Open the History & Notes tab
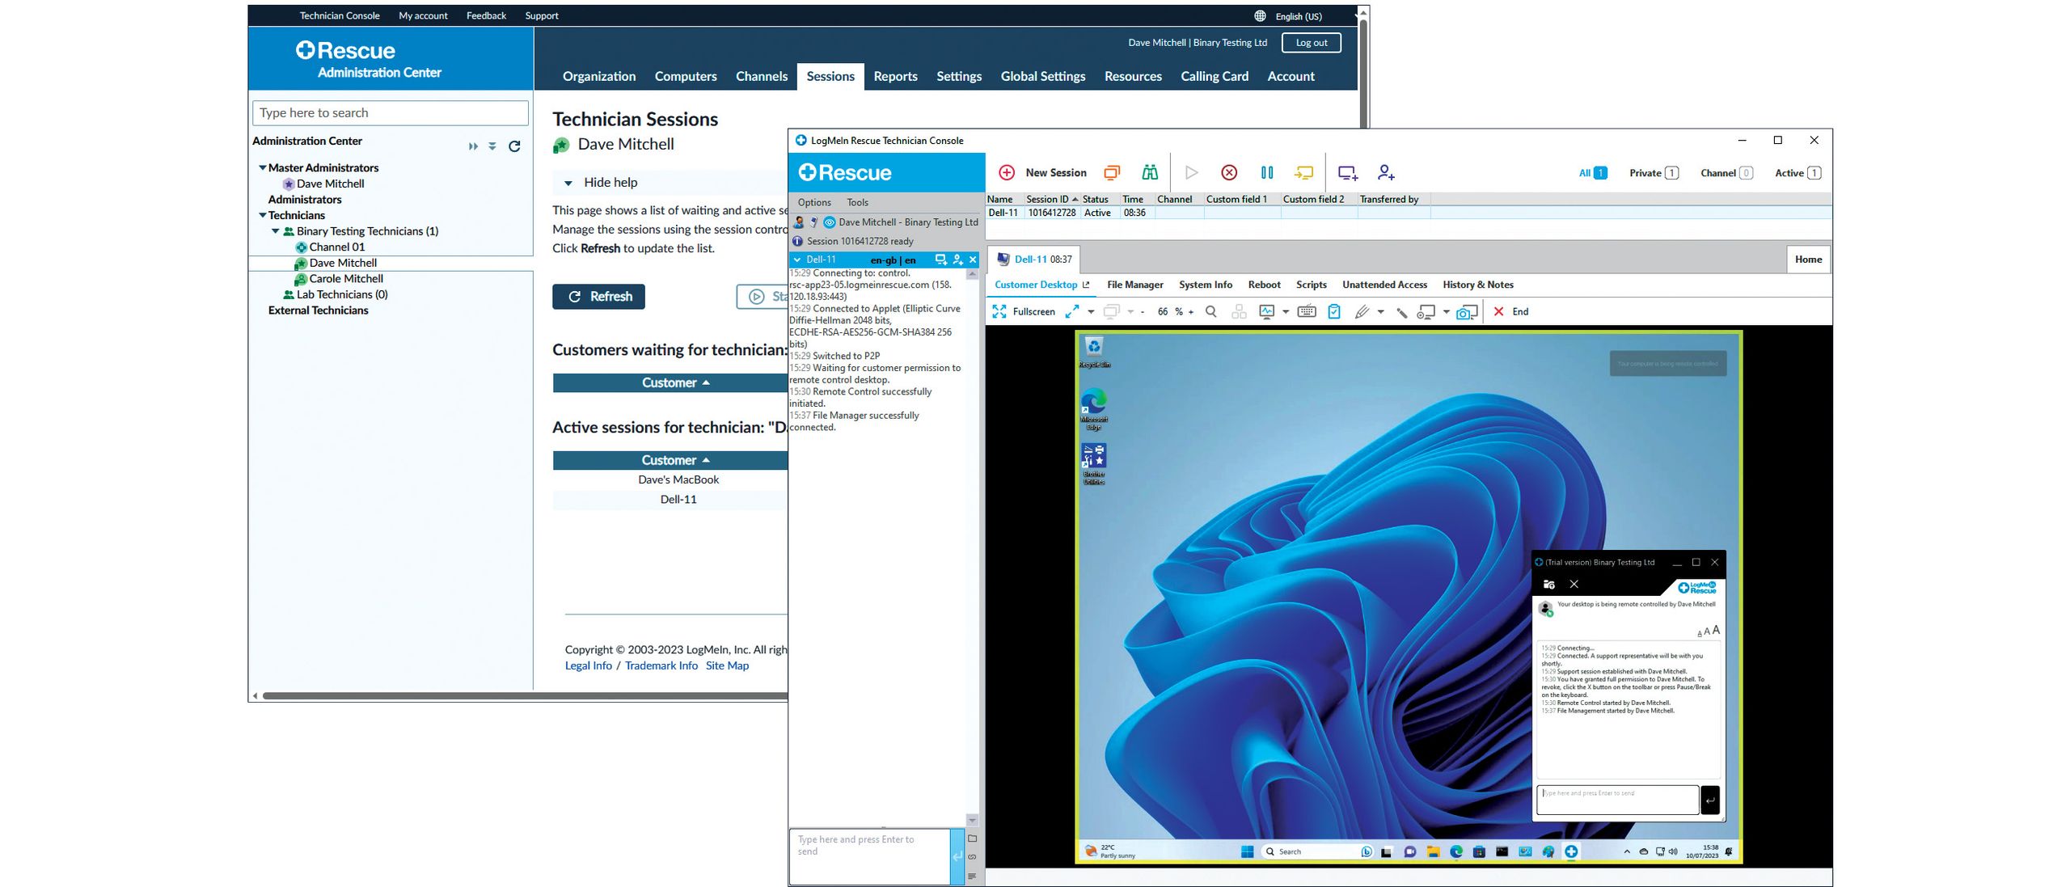2070x887 pixels. click(x=1478, y=285)
